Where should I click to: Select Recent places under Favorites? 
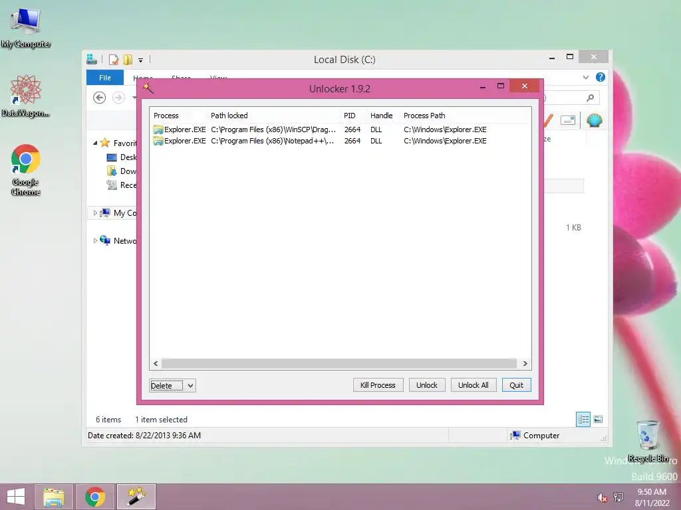(x=122, y=185)
